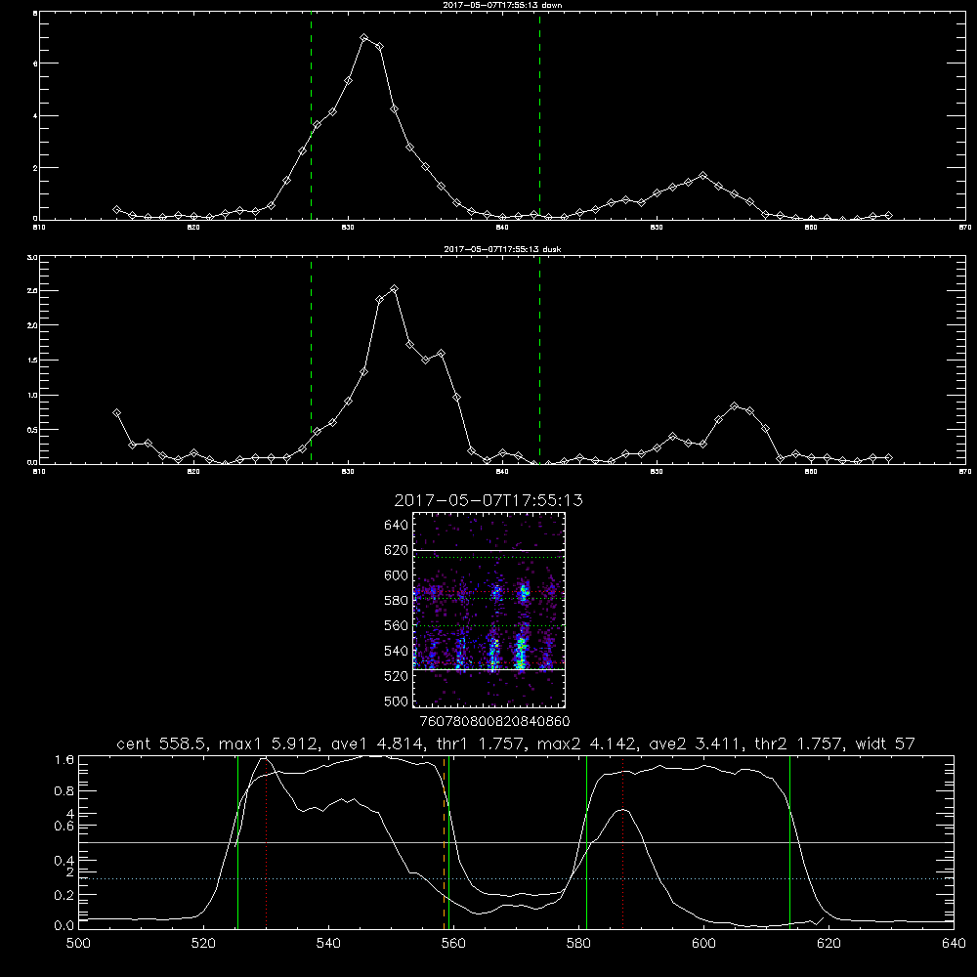Image resolution: width=977 pixels, height=977 pixels.
Task: Click the y-axis label '2.0' of dusk plot
Action: click(x=33, y=325)
